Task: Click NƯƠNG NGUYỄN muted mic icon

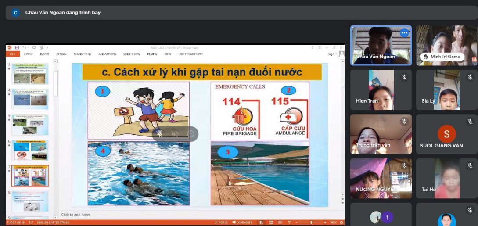Action: pyautogui.click(x=404, y=166)
